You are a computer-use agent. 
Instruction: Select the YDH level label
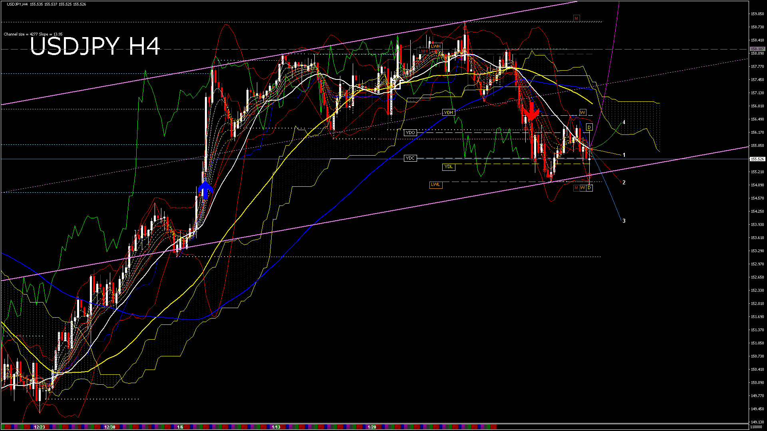tap(449, 113)
